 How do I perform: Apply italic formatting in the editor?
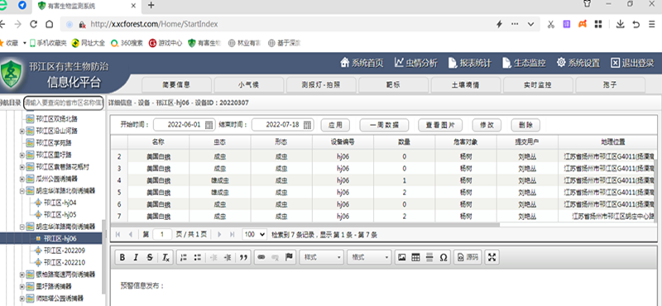coord(136,257)
